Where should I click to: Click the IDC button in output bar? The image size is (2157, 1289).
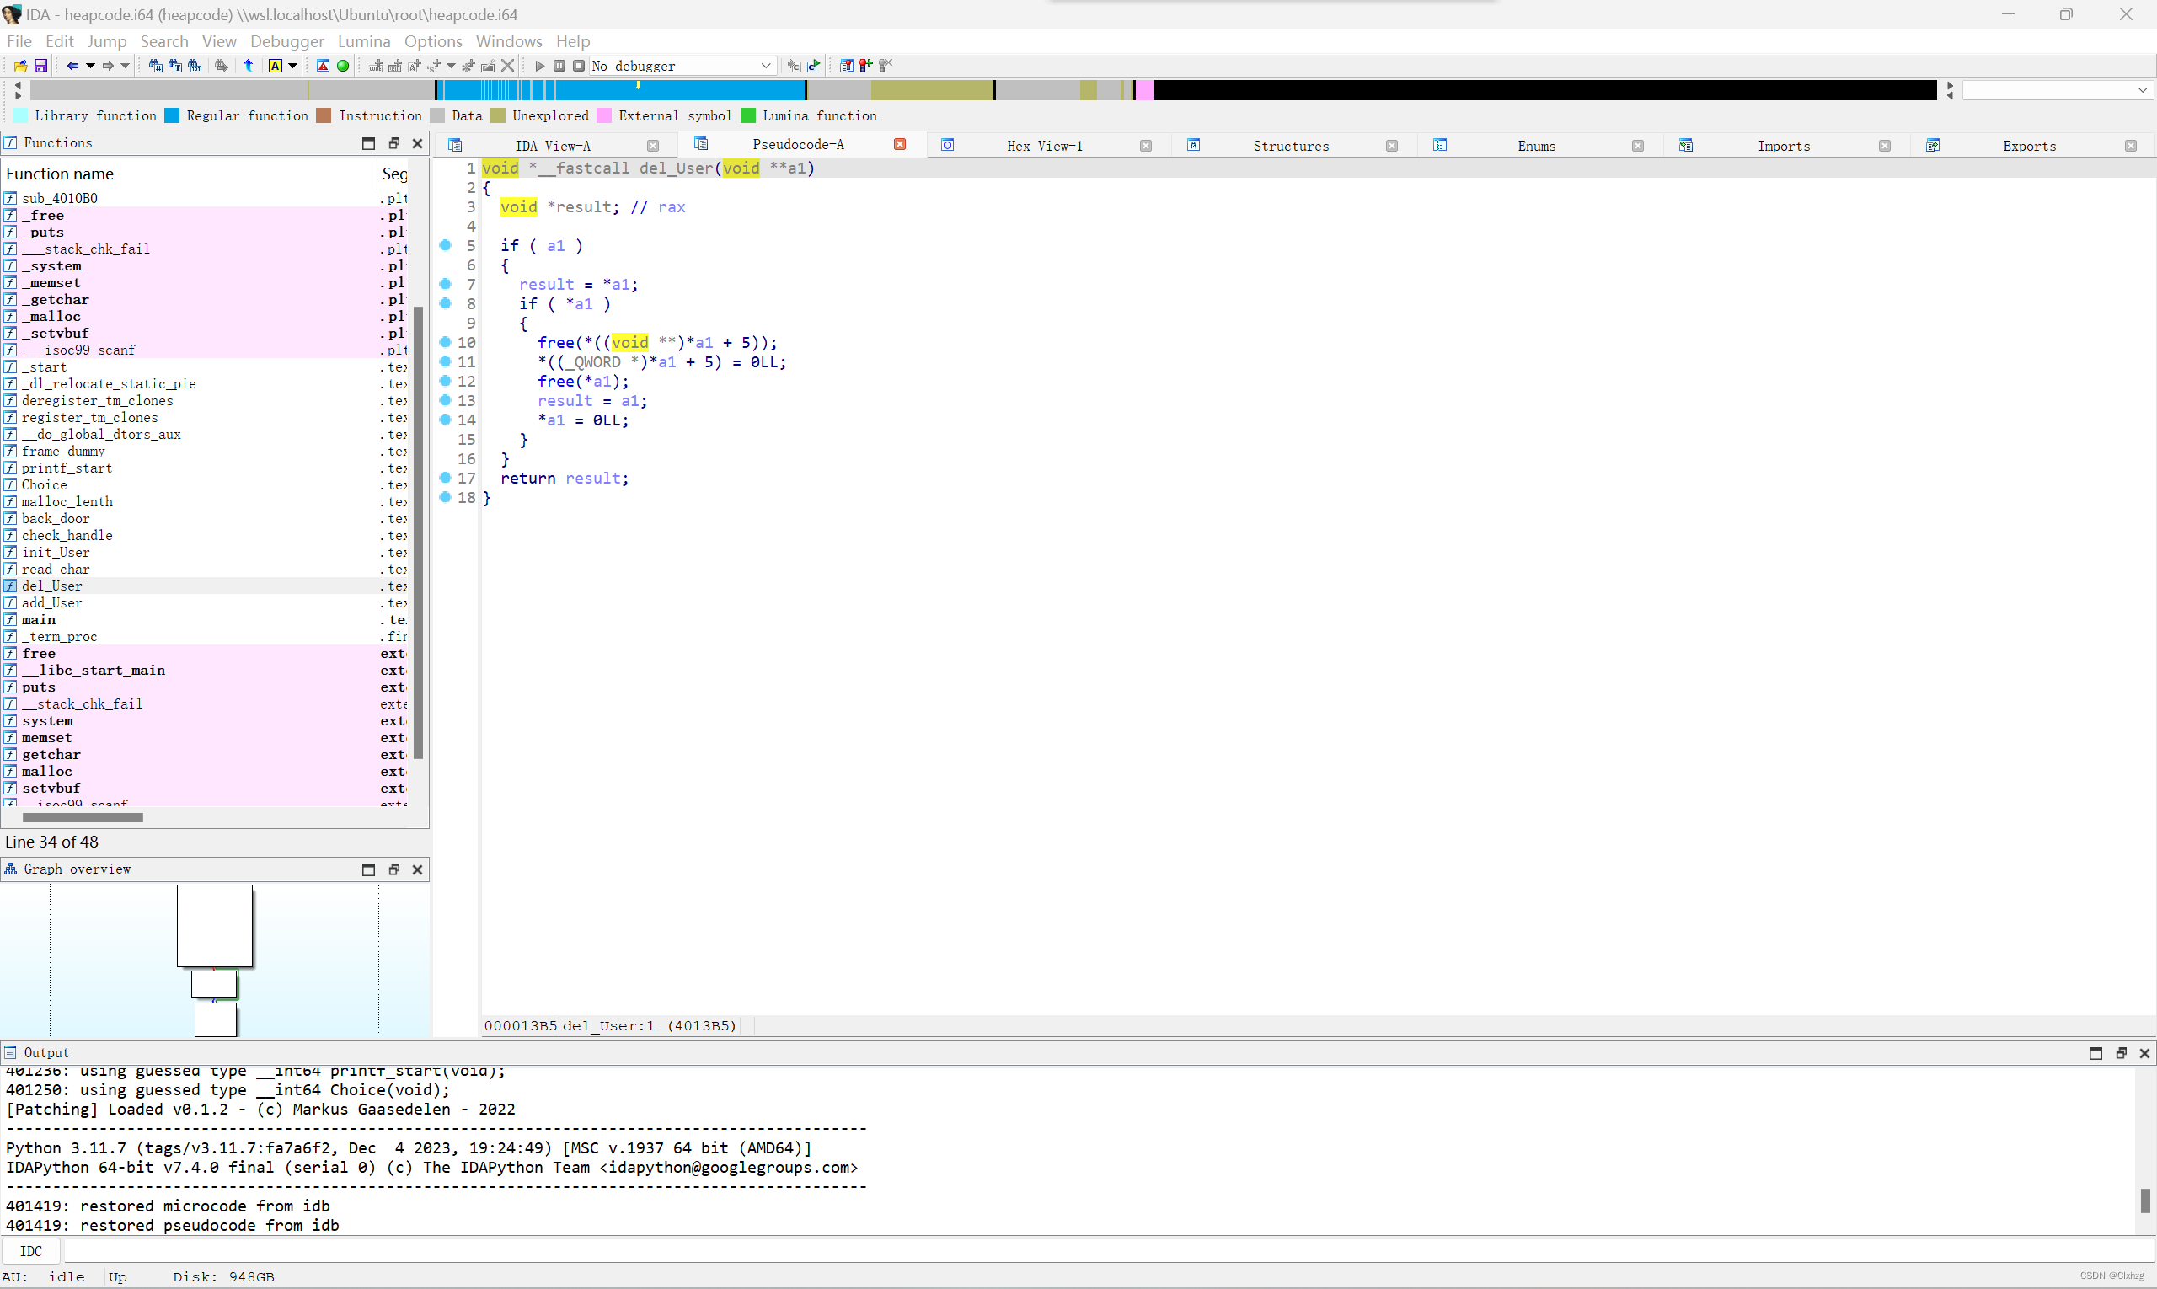30,1251
